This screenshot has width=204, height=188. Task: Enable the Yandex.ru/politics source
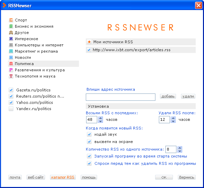[11, 109]
